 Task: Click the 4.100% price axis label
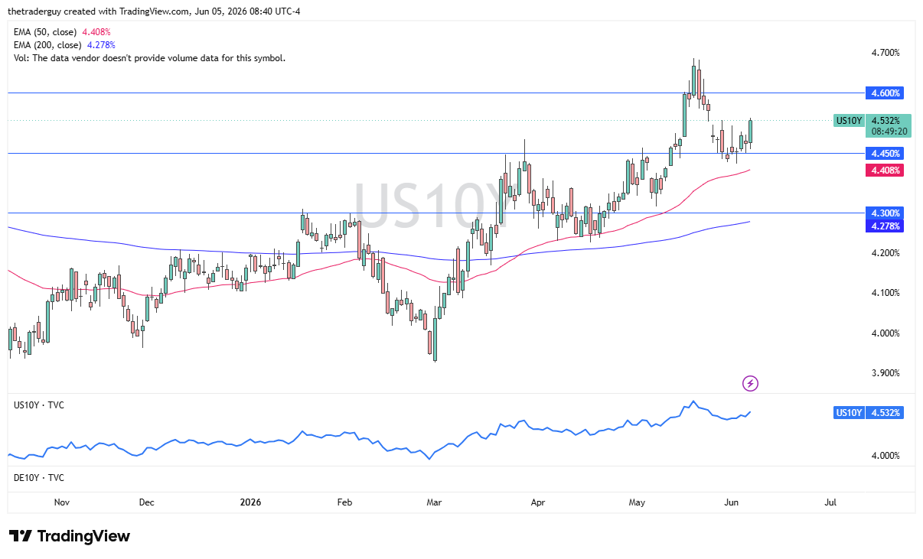pyautogui.click(x=885, y=293)
